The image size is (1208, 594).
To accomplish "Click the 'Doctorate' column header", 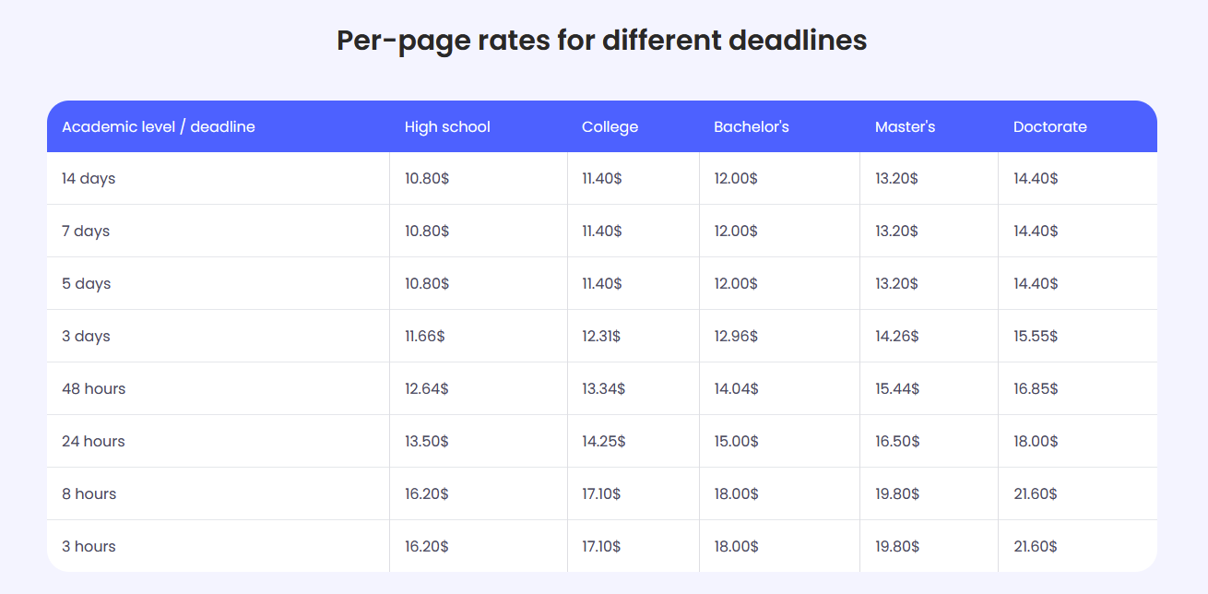I will tap(1049, 126).
